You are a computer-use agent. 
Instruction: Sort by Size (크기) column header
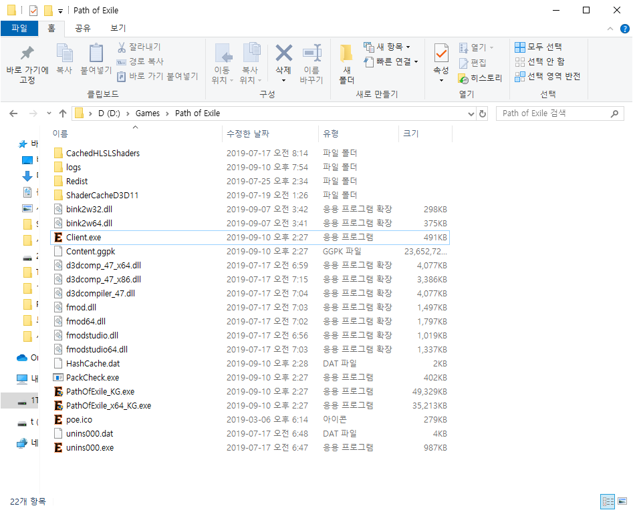(426, 134)
